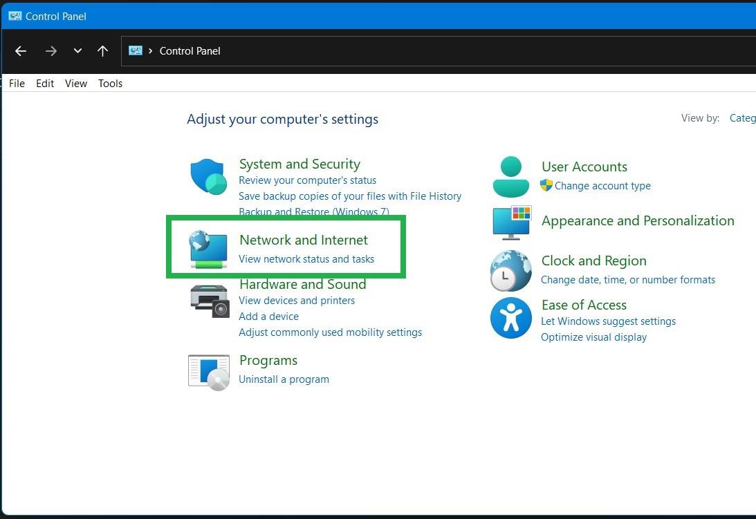
Task: Go up one level with up arrow
Action: point(102,51)
